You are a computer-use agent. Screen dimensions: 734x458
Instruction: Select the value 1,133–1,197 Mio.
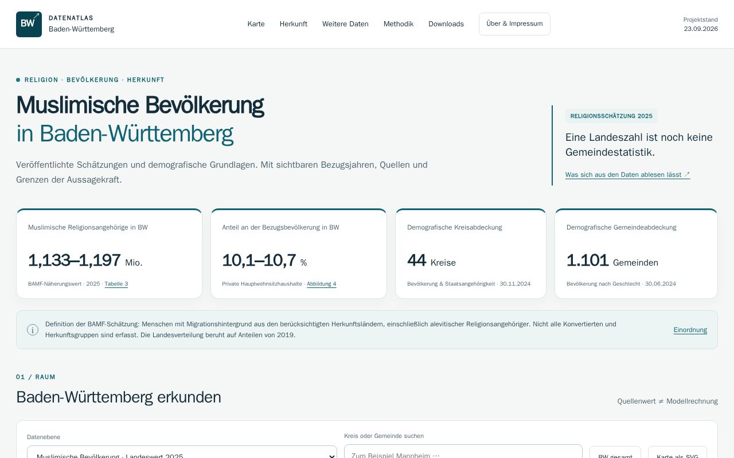click(x=85, y=260)
